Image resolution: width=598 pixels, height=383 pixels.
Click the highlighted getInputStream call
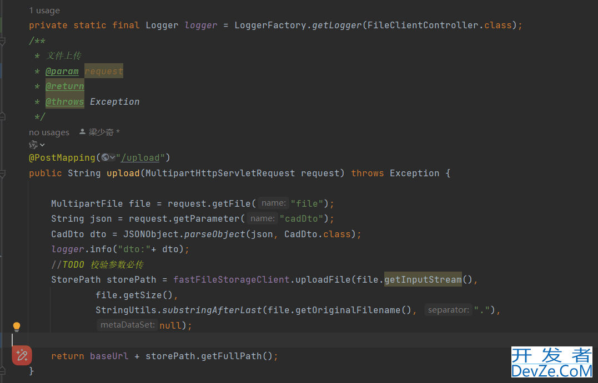(x=423, y=279)
